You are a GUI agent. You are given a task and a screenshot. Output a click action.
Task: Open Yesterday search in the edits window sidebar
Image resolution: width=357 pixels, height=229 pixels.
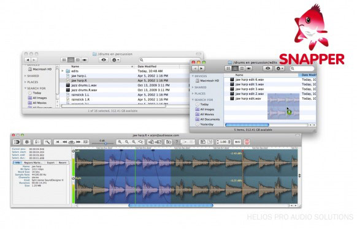204,124
